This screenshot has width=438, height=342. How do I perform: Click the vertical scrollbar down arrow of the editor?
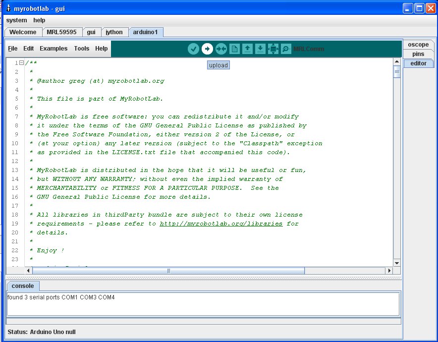click(x=397, y=263)
